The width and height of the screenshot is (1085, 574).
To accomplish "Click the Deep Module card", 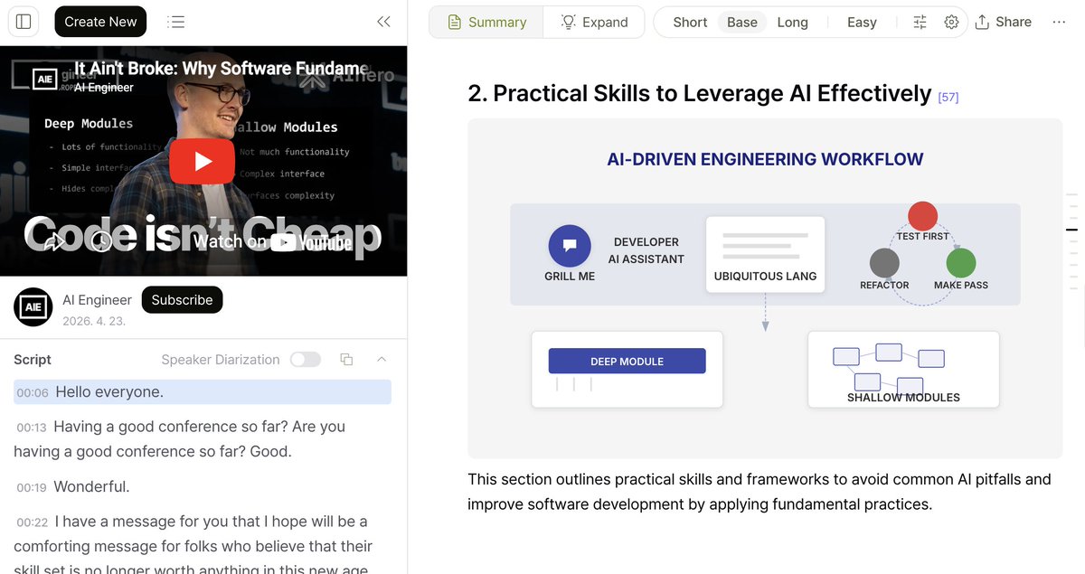I will coord(627,369).
